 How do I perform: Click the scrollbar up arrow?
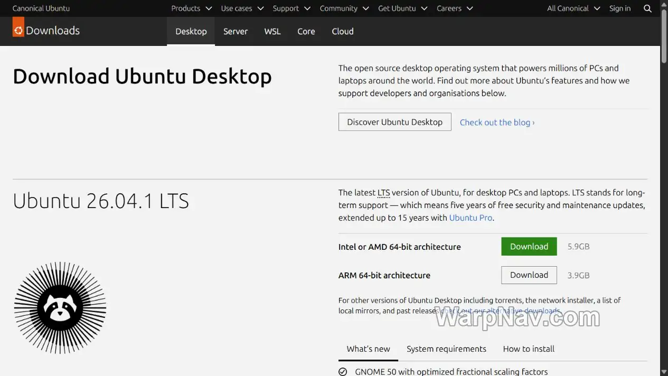click(x=664, y=4)
